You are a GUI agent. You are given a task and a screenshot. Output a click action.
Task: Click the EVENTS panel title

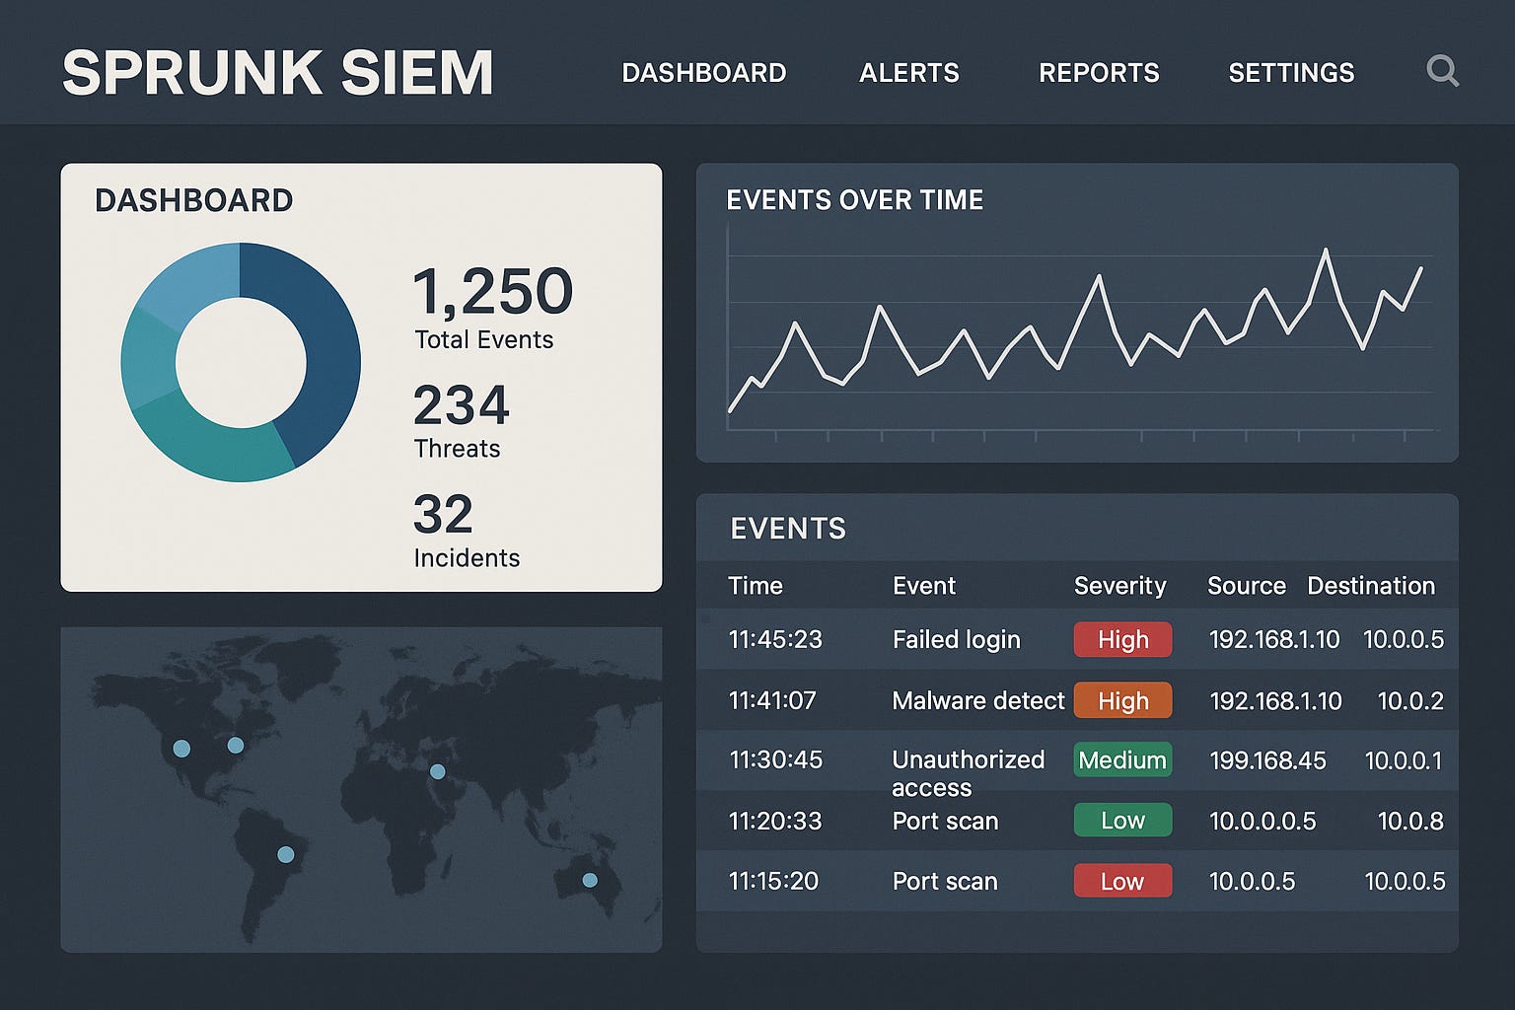click(x=788, y=529)
